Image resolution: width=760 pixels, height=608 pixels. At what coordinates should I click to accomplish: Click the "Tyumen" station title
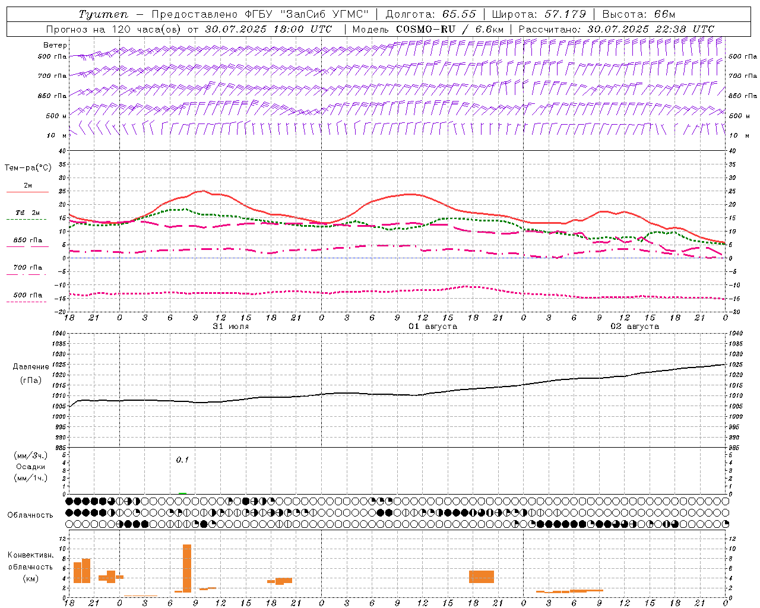(103, 14)
